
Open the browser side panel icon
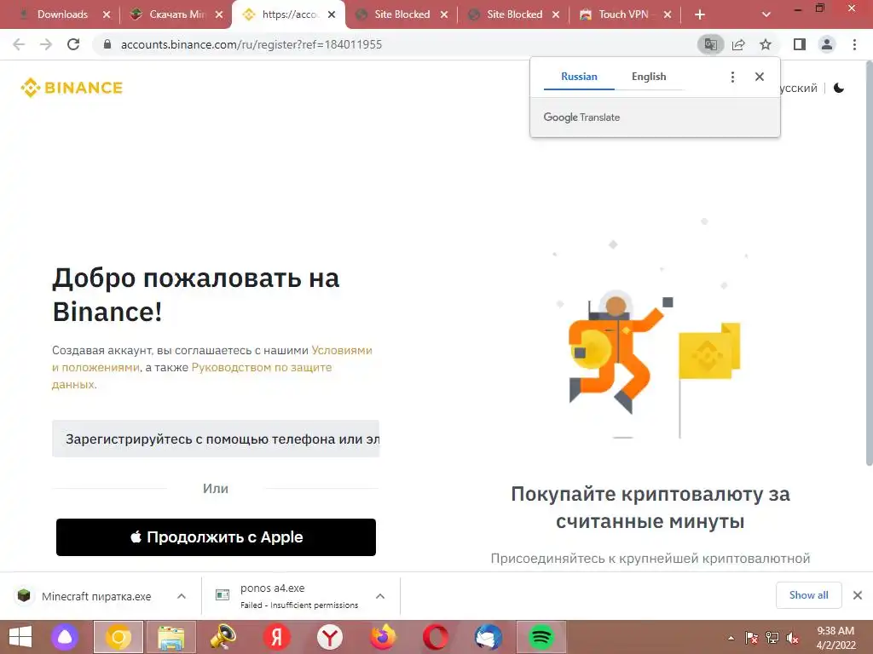tap(800, 44)
